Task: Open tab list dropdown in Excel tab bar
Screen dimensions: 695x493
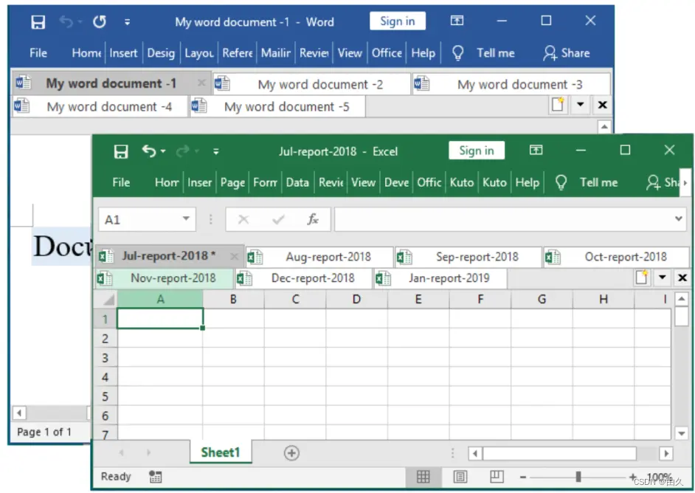Action: 663,277
